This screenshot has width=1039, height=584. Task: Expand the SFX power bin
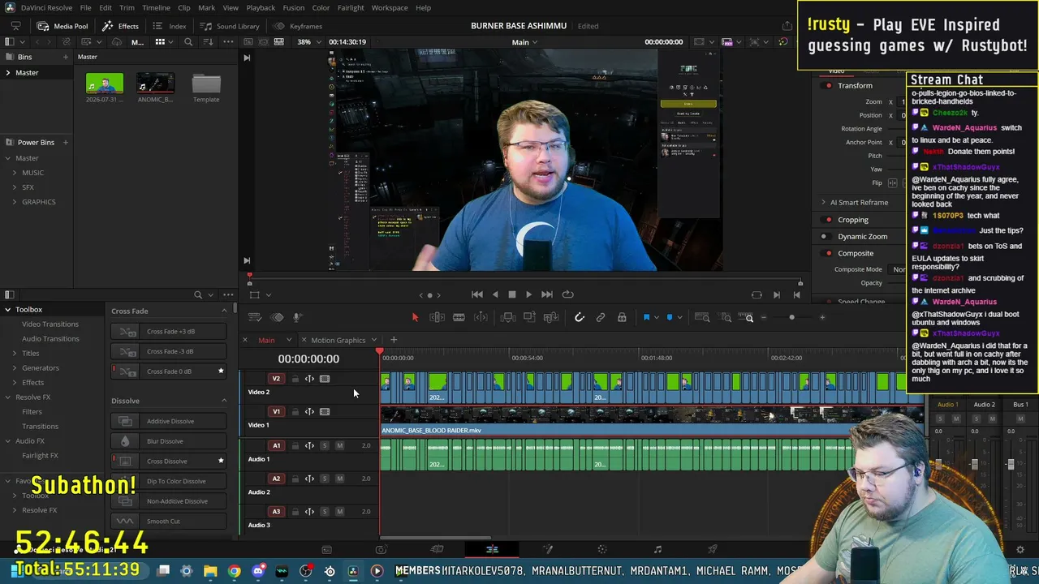pyautogui.click(x=14, y=187)
